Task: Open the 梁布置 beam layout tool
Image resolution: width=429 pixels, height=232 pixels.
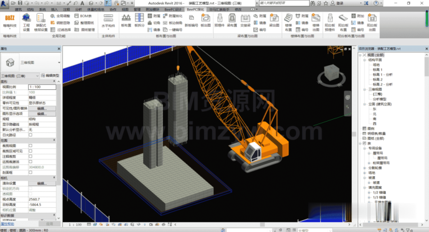Action: tap(232, 20)
